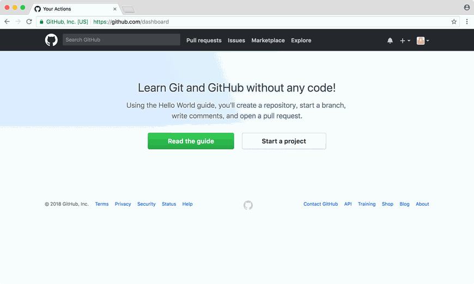Maximize window with the green button
The height and width of the screenshot is (284, 474).
(x=23, y=7)
